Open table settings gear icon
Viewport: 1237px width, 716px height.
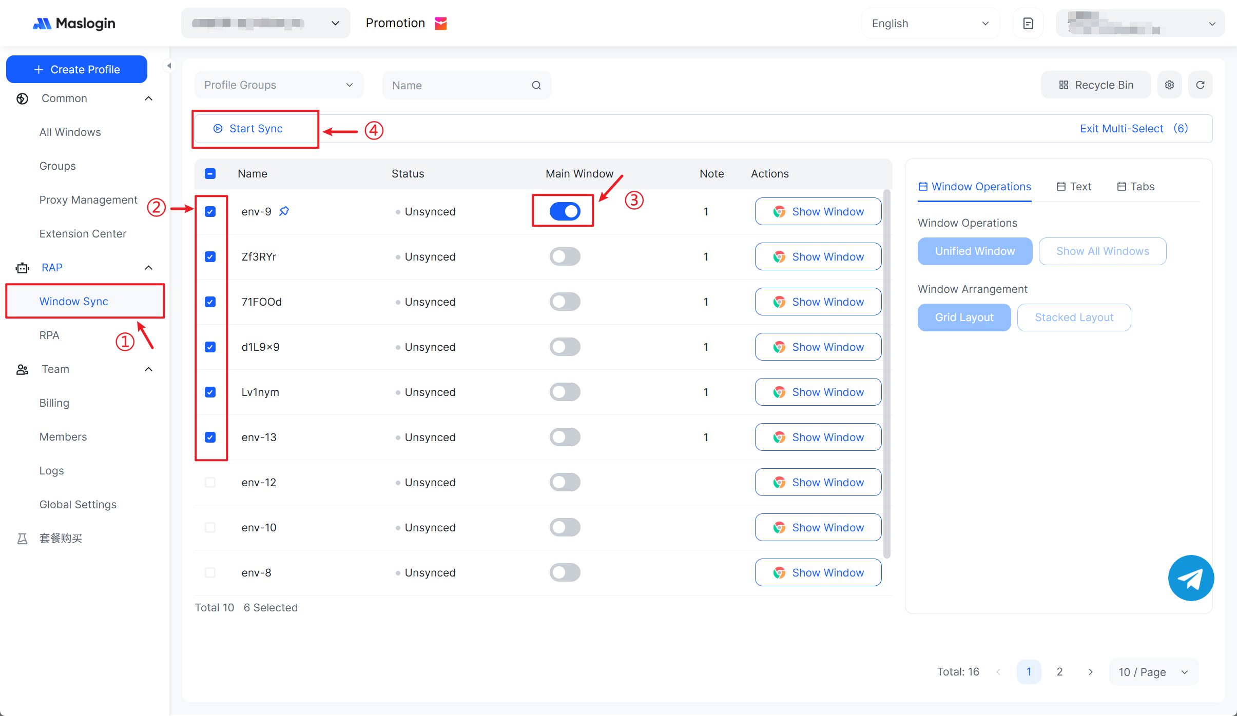pyautogui.click(x=1169, y=85)
